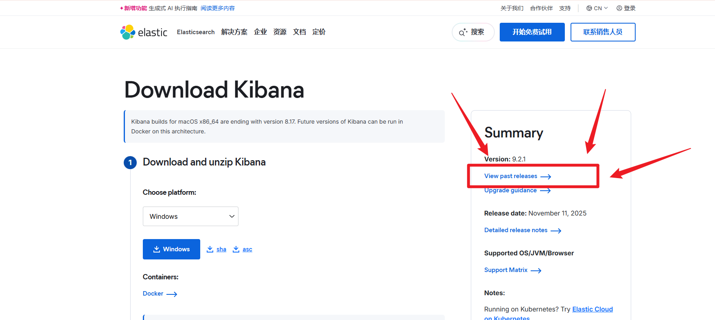Open the 文档 nav menu
The height and width of the screenshot is (320, 715).
point(300,32)
